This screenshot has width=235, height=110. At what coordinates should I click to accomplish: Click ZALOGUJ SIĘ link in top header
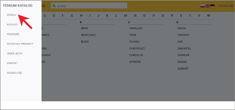tap(226, 6)
